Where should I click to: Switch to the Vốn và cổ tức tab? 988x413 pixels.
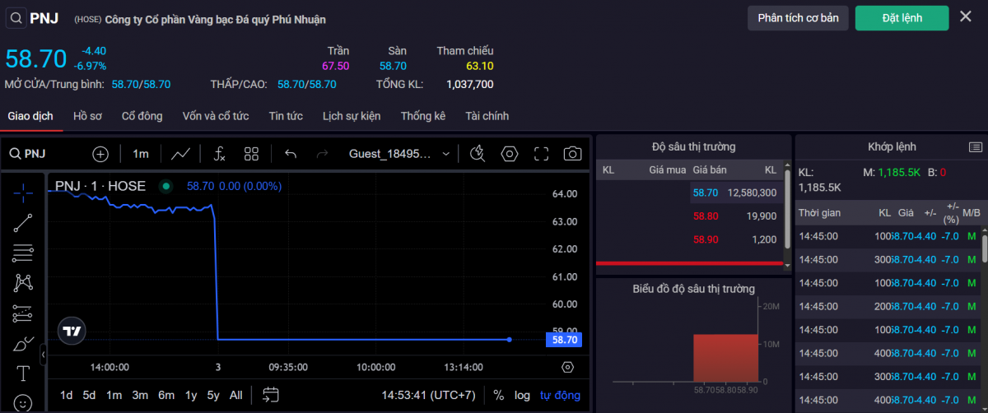point(216,116)
